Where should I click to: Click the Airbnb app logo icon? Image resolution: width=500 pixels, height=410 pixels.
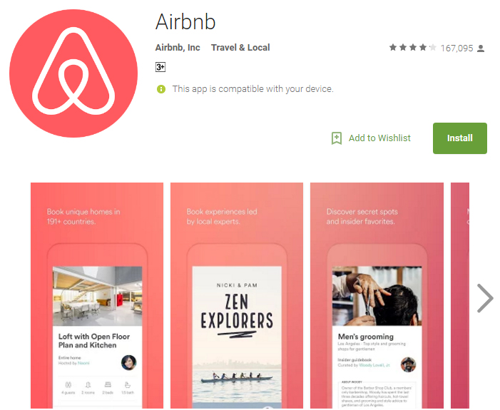(x=73, y=73)
